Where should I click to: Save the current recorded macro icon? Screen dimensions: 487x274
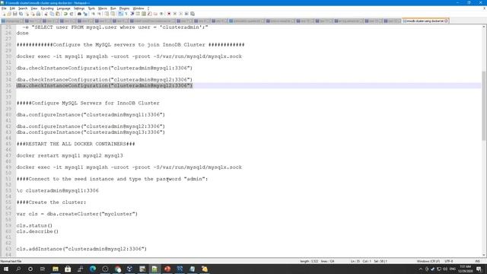tap(193, 14)
